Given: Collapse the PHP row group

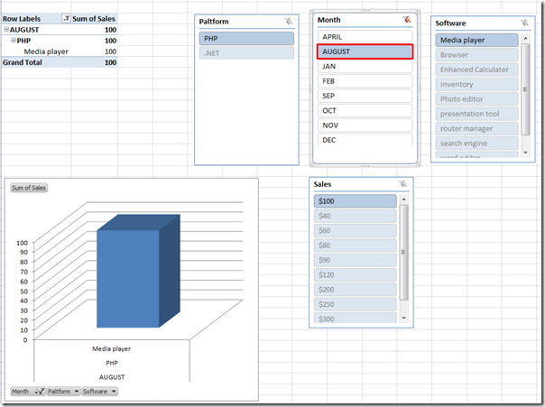Looking at the screenshot, I should (14, 41).
